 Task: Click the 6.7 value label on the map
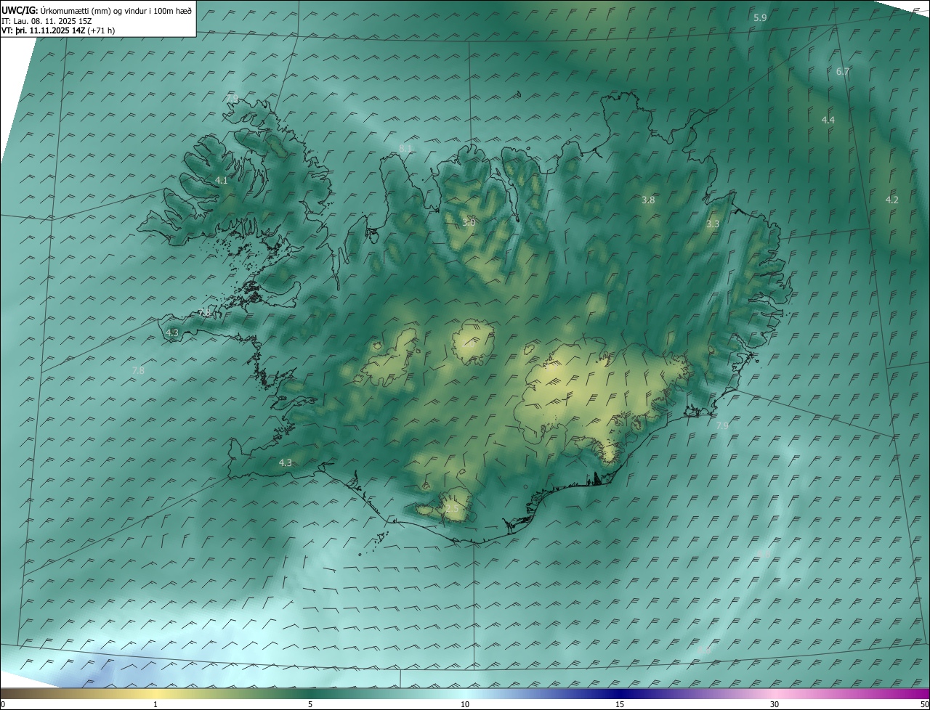click(843, 71)
